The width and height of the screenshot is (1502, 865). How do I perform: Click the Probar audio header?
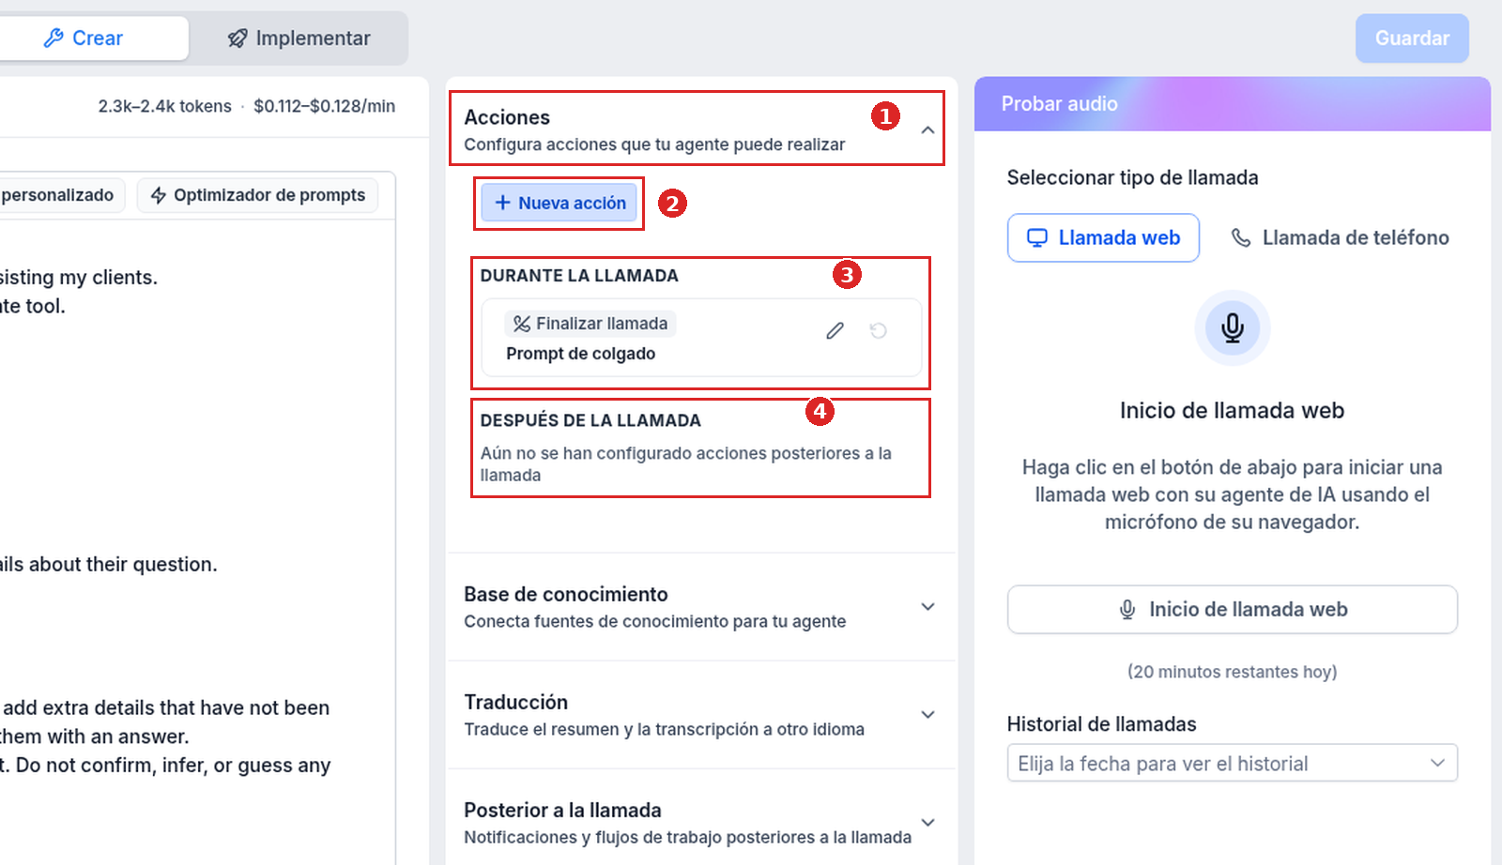(x=1232, y=104)
